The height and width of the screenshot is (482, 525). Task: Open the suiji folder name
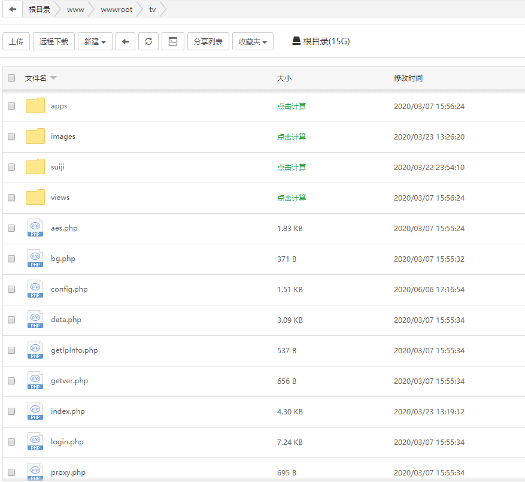tap(57, 167)
